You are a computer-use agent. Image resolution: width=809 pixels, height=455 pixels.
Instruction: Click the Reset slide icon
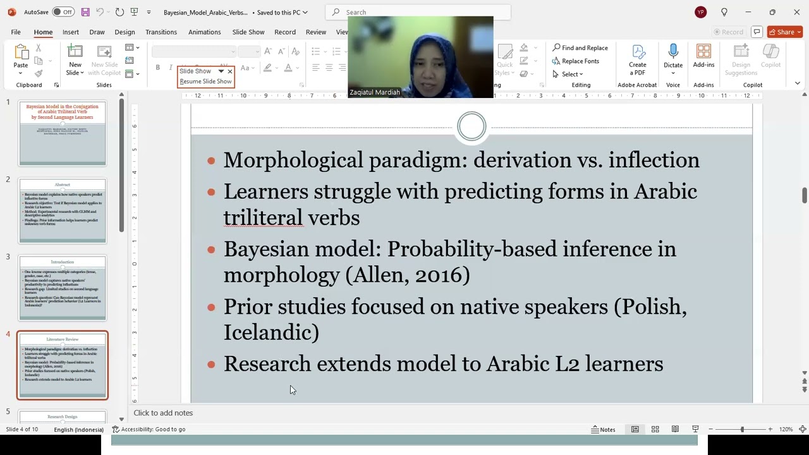click(130, 61)
